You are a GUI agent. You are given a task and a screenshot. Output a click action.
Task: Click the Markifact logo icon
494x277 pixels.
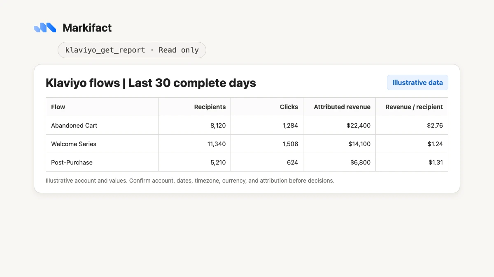[45, 27]
